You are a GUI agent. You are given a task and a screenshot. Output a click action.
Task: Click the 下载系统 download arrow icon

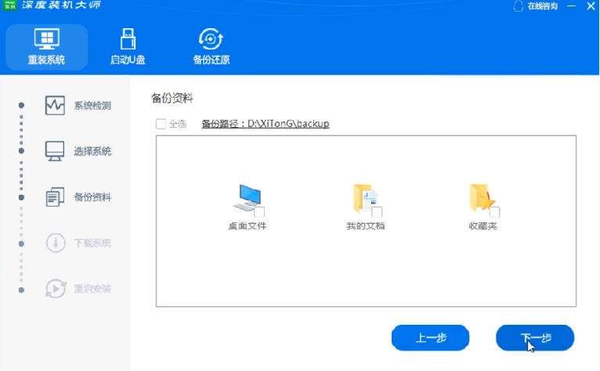(55, 243)
